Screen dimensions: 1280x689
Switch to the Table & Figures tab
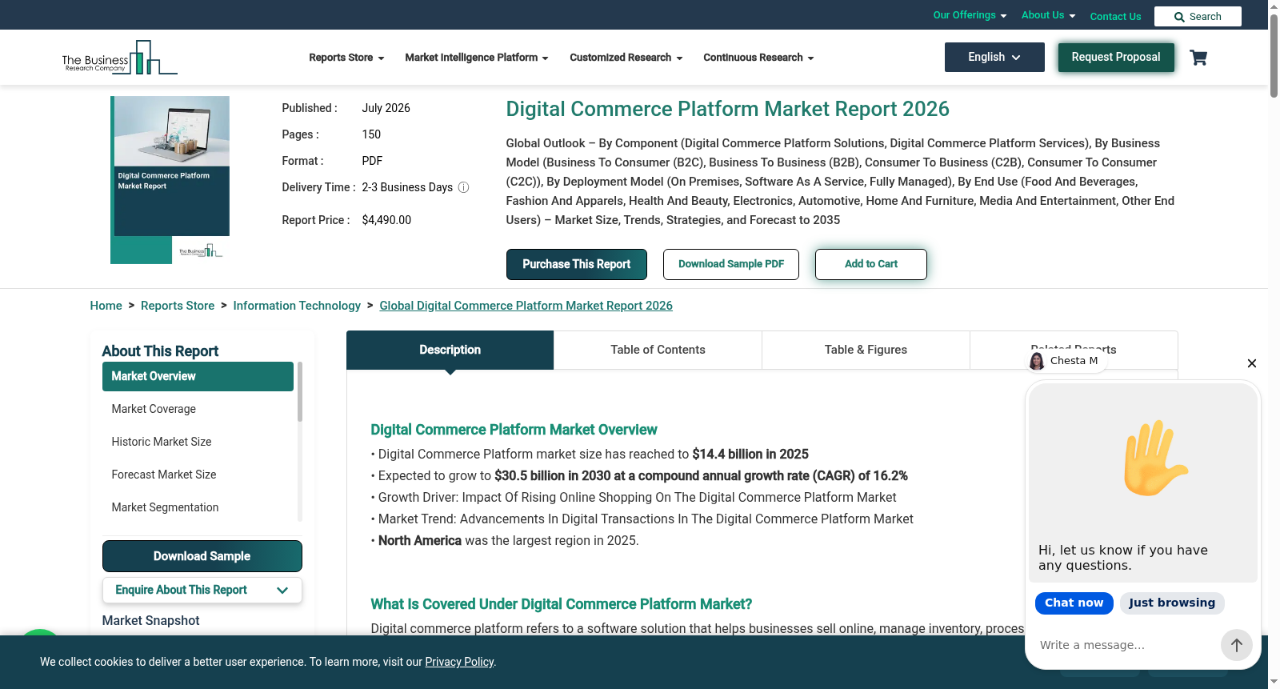[866, 350]
